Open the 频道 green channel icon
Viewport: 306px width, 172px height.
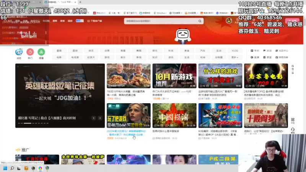(x=41, y=52)
